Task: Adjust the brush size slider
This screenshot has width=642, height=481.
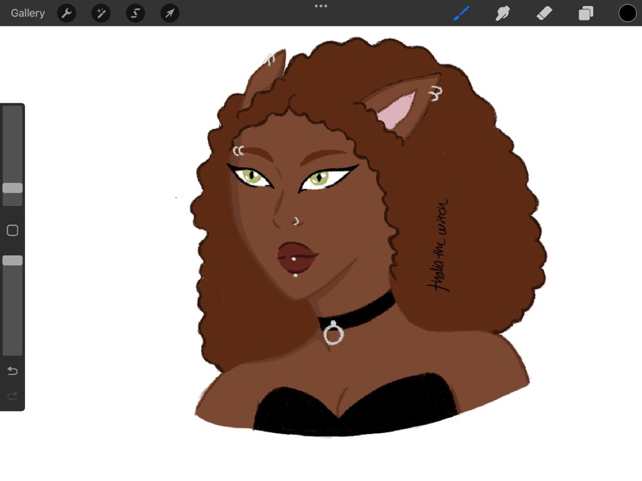Action: click(12, 188)
